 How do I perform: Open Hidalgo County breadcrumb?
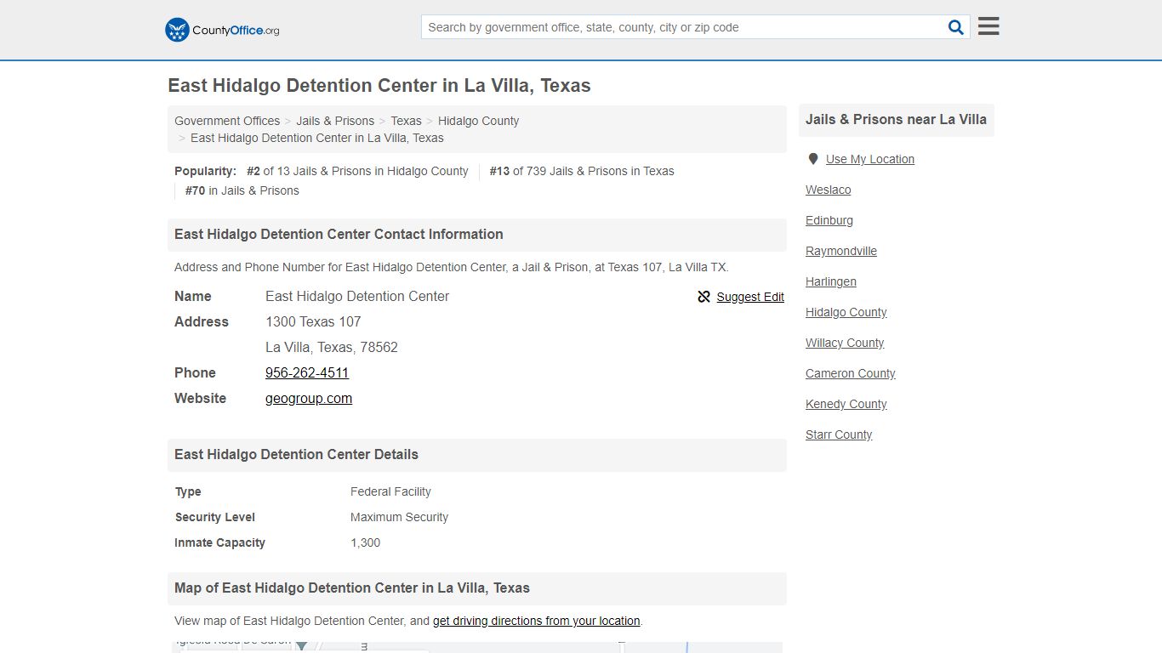click(478, 121)
